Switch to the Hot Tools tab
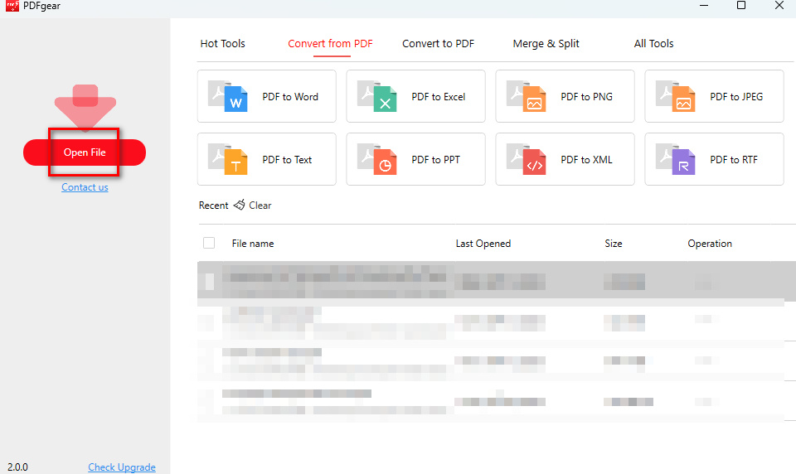The height and width of the screenshot is (474, 796). pyautogui.click(x=222, y=44)
